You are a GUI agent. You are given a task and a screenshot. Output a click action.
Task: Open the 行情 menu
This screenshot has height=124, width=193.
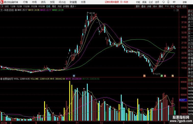(25, 2)
